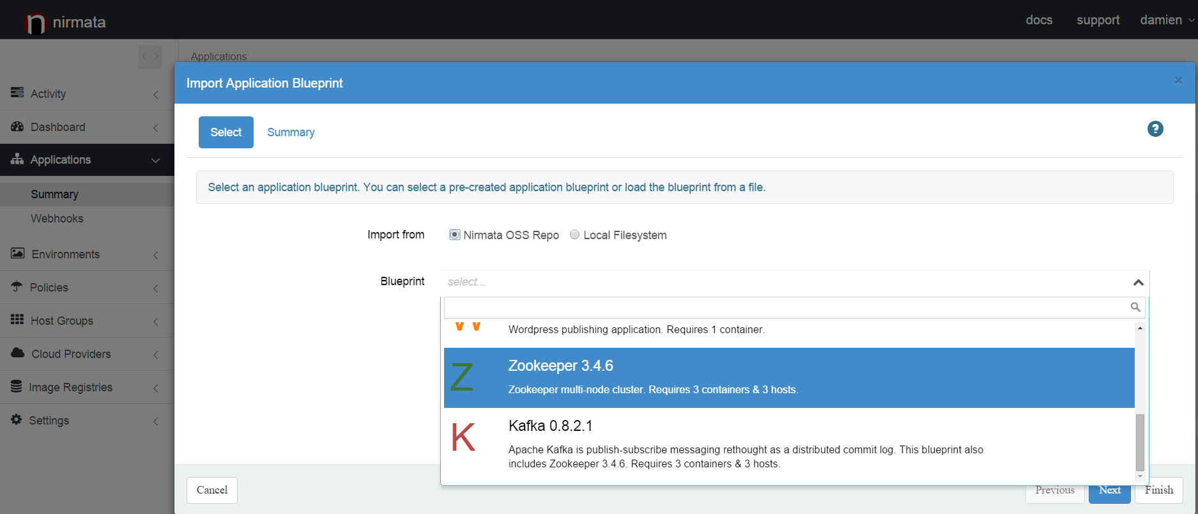Open the help question mark icon
This screenshot has height=514, width=1198.
tap(1155, 128)
